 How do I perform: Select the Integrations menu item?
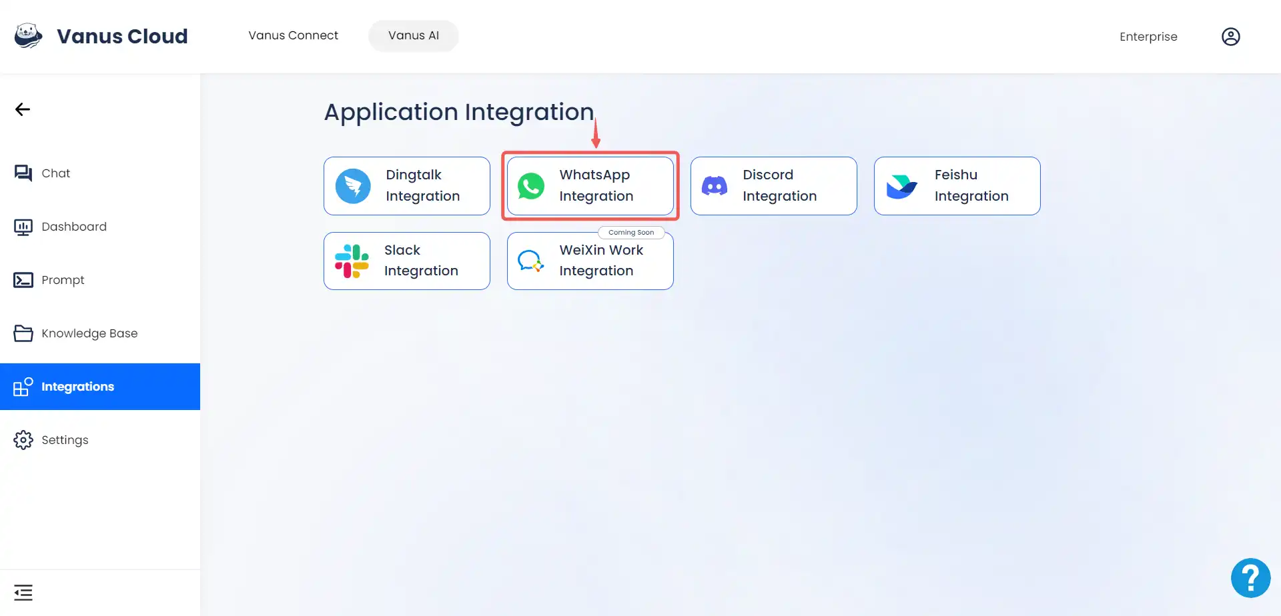[x=100, y=387]
